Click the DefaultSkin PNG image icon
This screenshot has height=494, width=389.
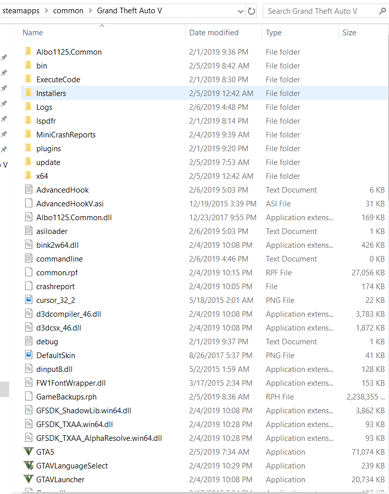(x=29, y=355)
